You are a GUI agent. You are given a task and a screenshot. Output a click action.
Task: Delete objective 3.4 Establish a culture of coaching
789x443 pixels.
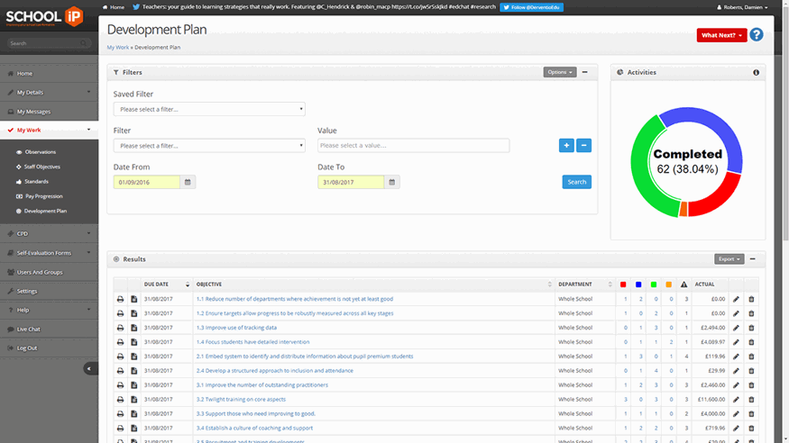[x=751, y=429]
